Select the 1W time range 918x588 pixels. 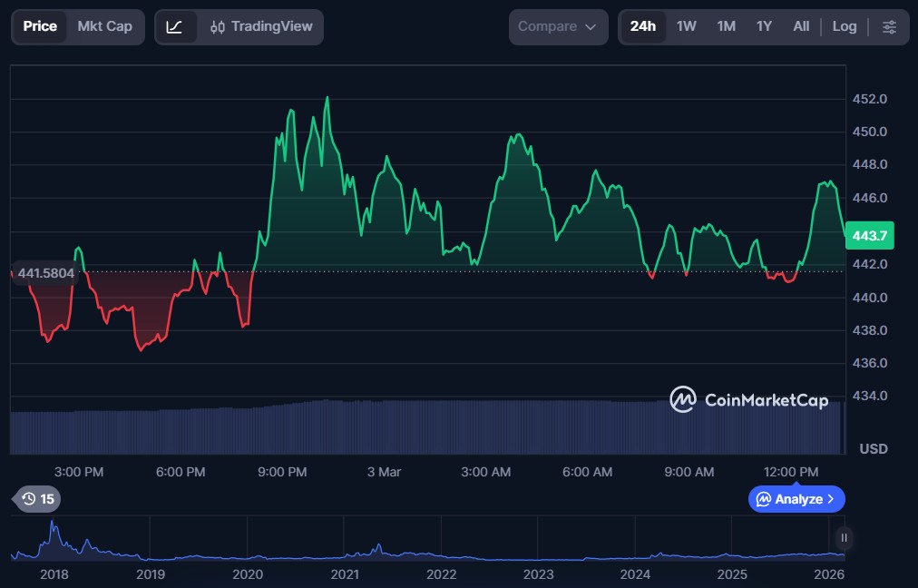[x=687, y=27]
